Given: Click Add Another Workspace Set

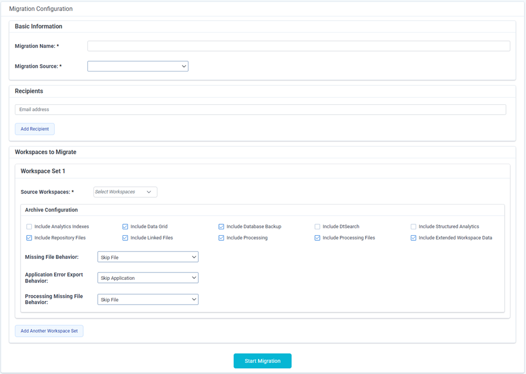Looking at the screenshot, I should point(49,330).
